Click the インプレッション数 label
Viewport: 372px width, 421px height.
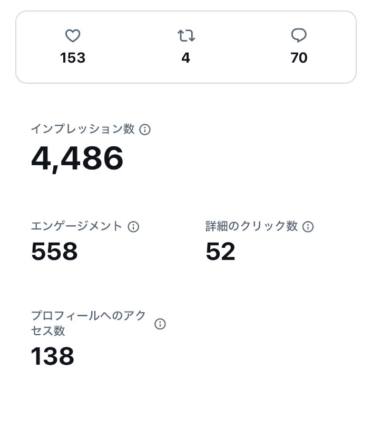[x=83, y=129]
